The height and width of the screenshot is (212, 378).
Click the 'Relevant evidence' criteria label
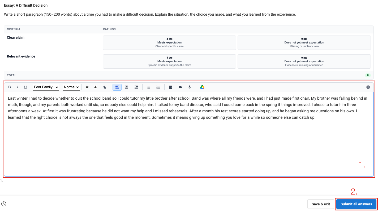(x=21, y=56)
